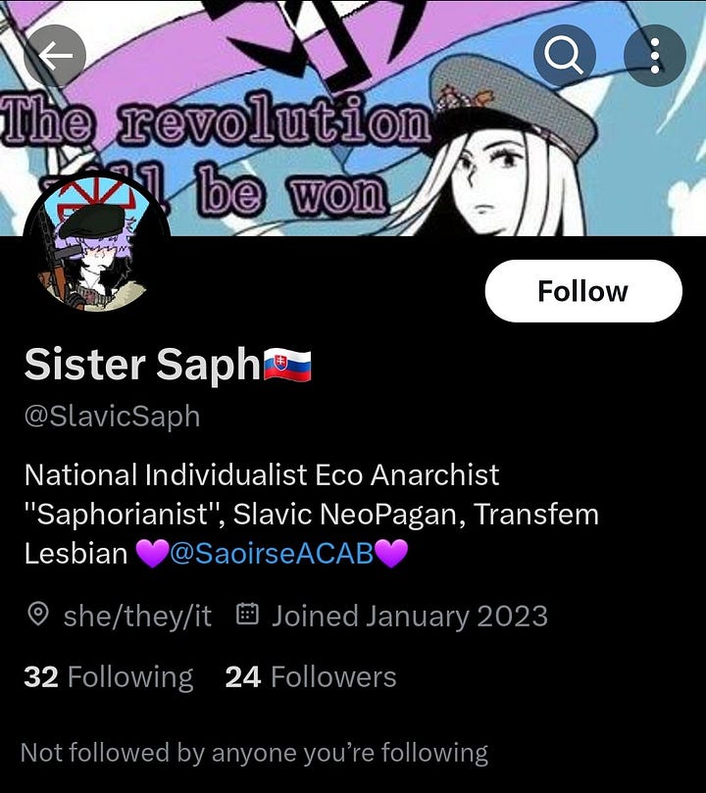The width and height of the screenshot is (706, 793).
Task: Tap the Slovakia flag emoji in name
Action: [x=287, y=365]
